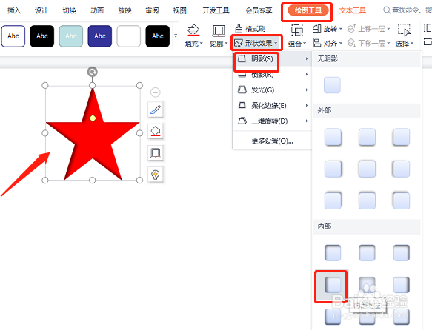432x330 pixels.
Task: Open the 会员专享 tab
Action: (259, 10)
